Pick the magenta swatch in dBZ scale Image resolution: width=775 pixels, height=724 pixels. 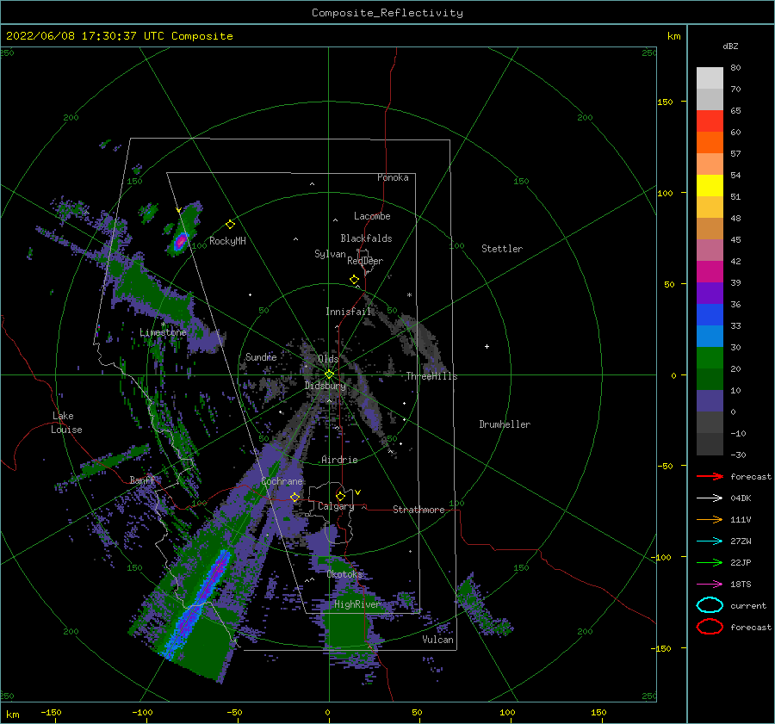[710, 271]
